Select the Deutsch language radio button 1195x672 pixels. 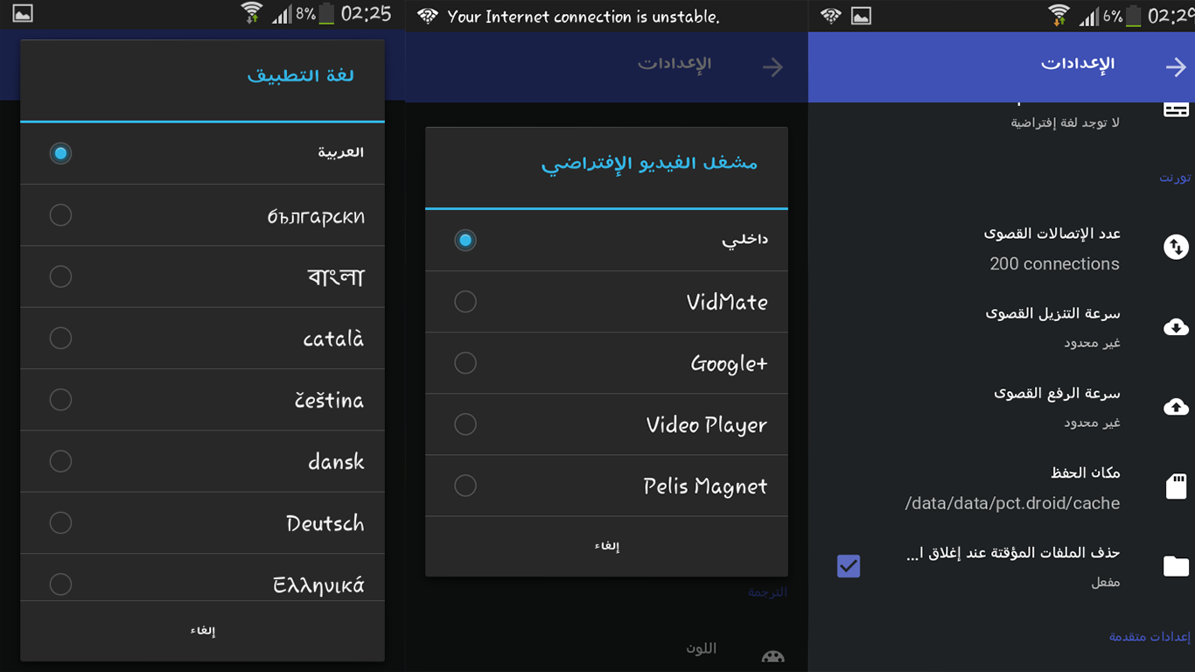[x=60, y=523]
